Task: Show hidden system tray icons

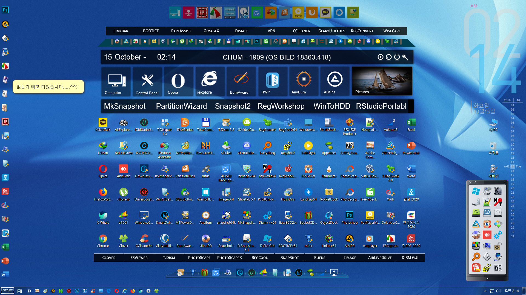Action: pos(485,291)
